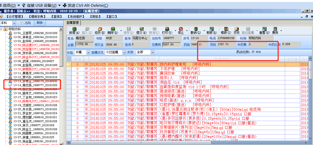Click the 重整 (reorganize) toolbar icon

click(x=264, y=29)
